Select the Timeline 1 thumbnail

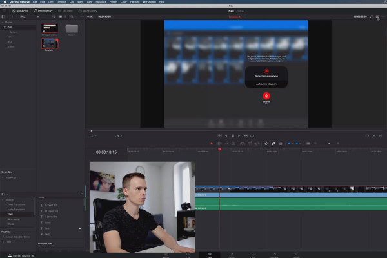tap(50, 44)
